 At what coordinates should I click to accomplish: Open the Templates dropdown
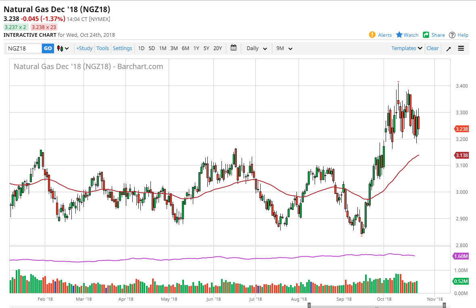point(407,48)
